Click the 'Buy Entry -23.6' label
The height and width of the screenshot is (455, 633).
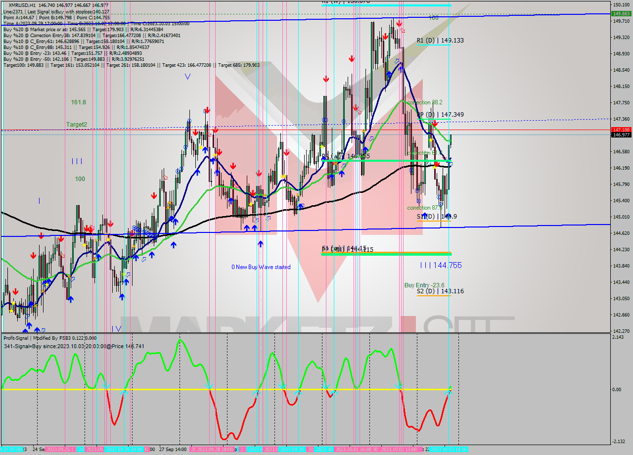tap(424, 285)
